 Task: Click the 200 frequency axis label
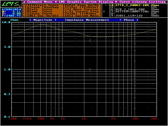click(13, 119)
